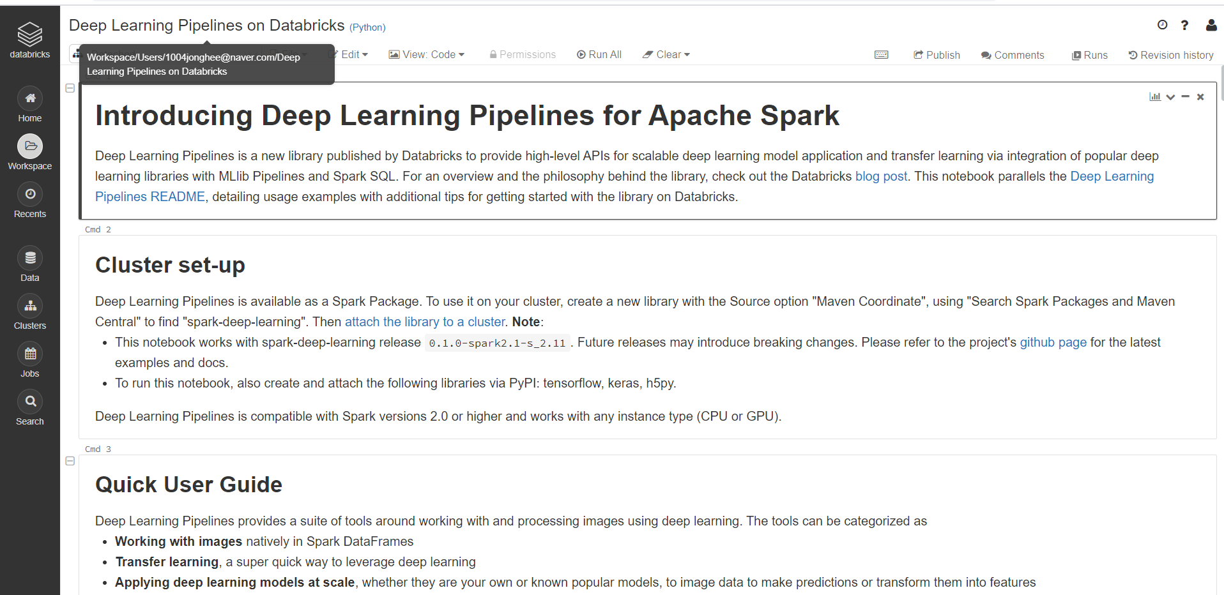Open the blog post link

[x=881, y=176]
